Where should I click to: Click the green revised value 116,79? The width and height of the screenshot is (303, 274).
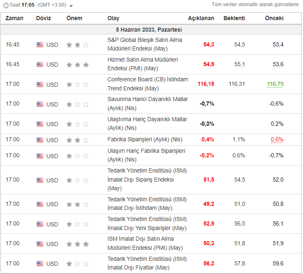coord(275,84)
